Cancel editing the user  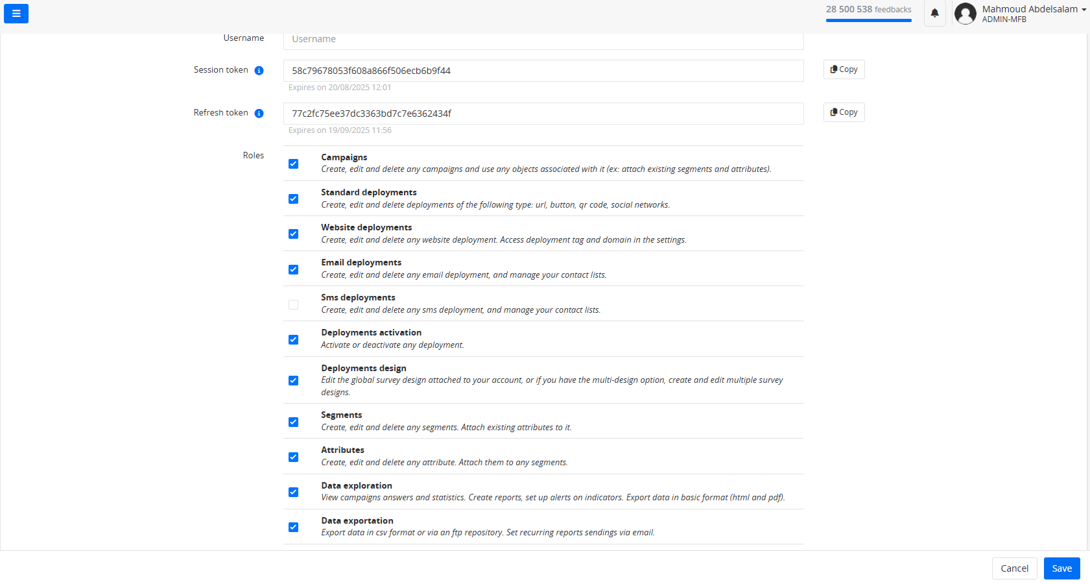tap(1014, 568)
